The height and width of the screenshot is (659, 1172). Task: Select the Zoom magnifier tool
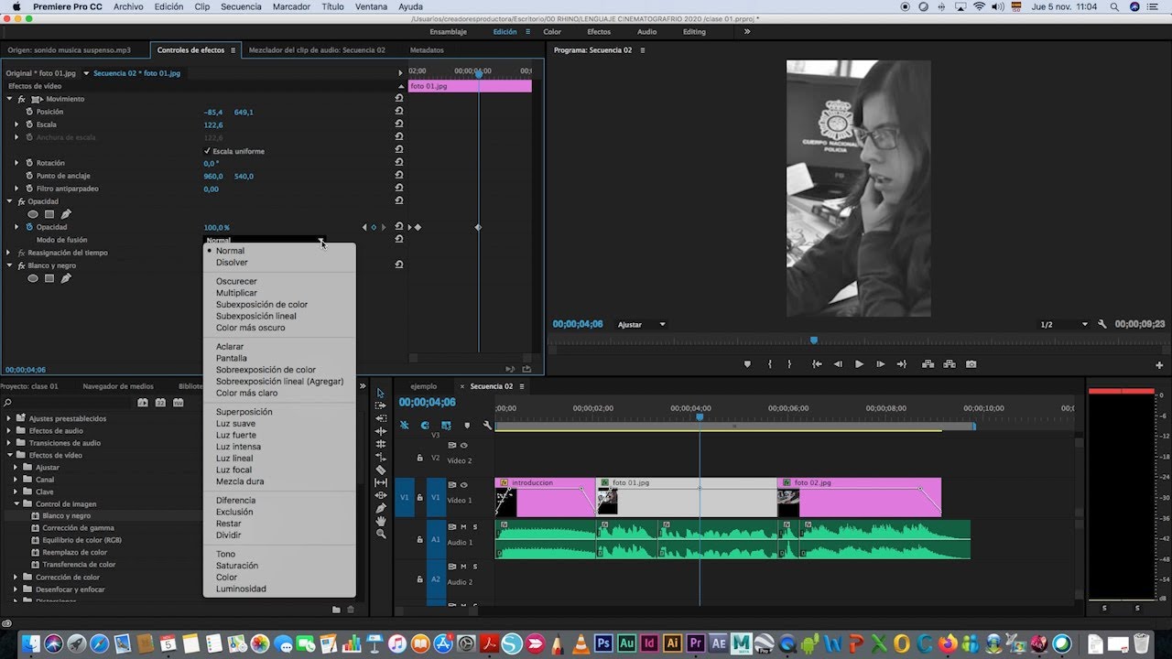(381, 534)
